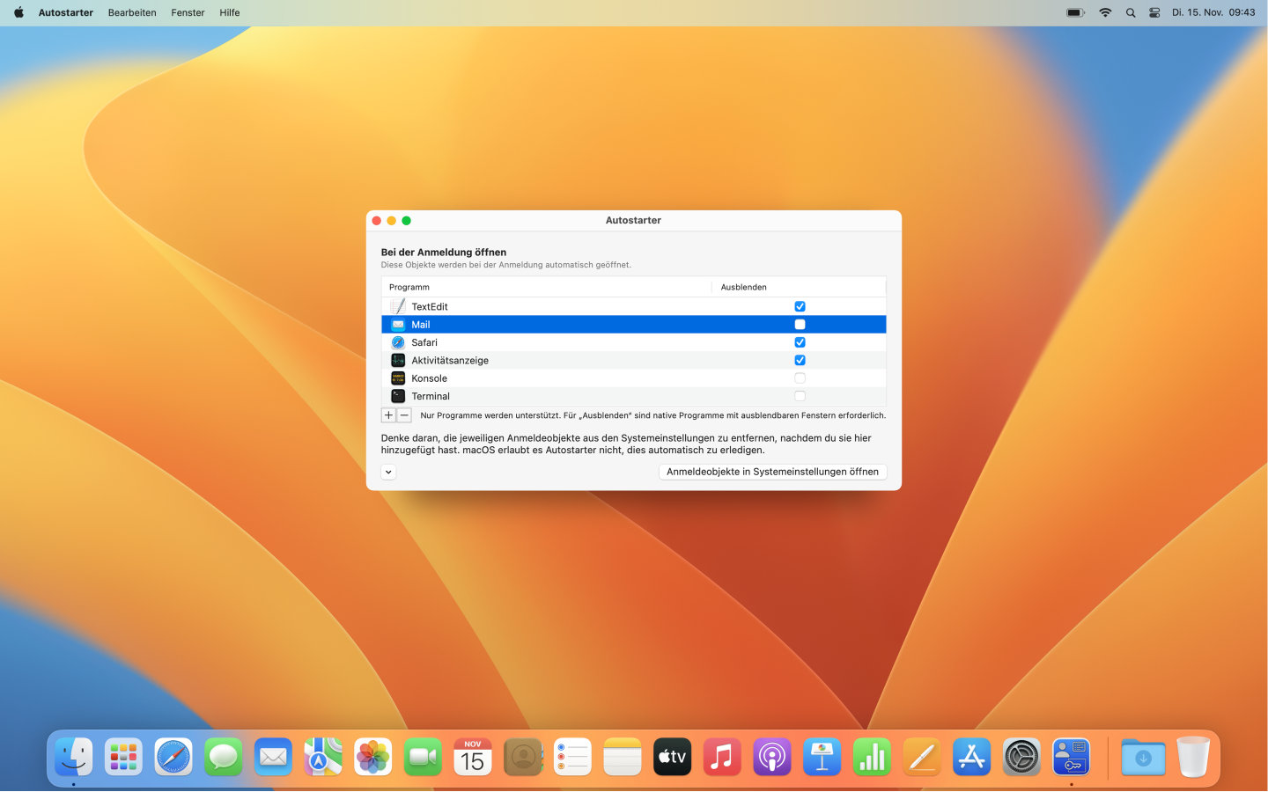Screen dimensions: 1268x792
Task: Enable Ausblenden for Mail
Action: [x=800, y=325]
